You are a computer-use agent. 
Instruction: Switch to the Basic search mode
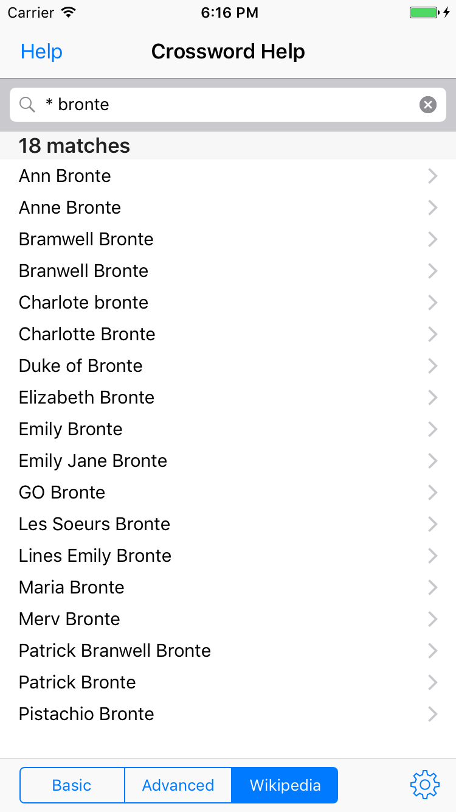pos(72,785)
